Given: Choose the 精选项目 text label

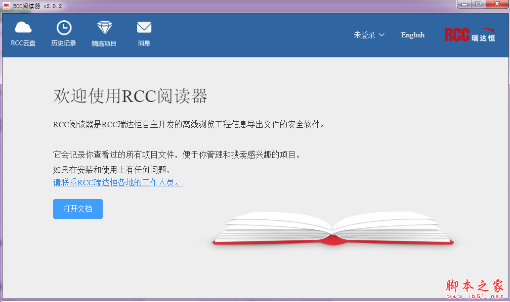Looking at the screenshot, I should click(104, 43).
